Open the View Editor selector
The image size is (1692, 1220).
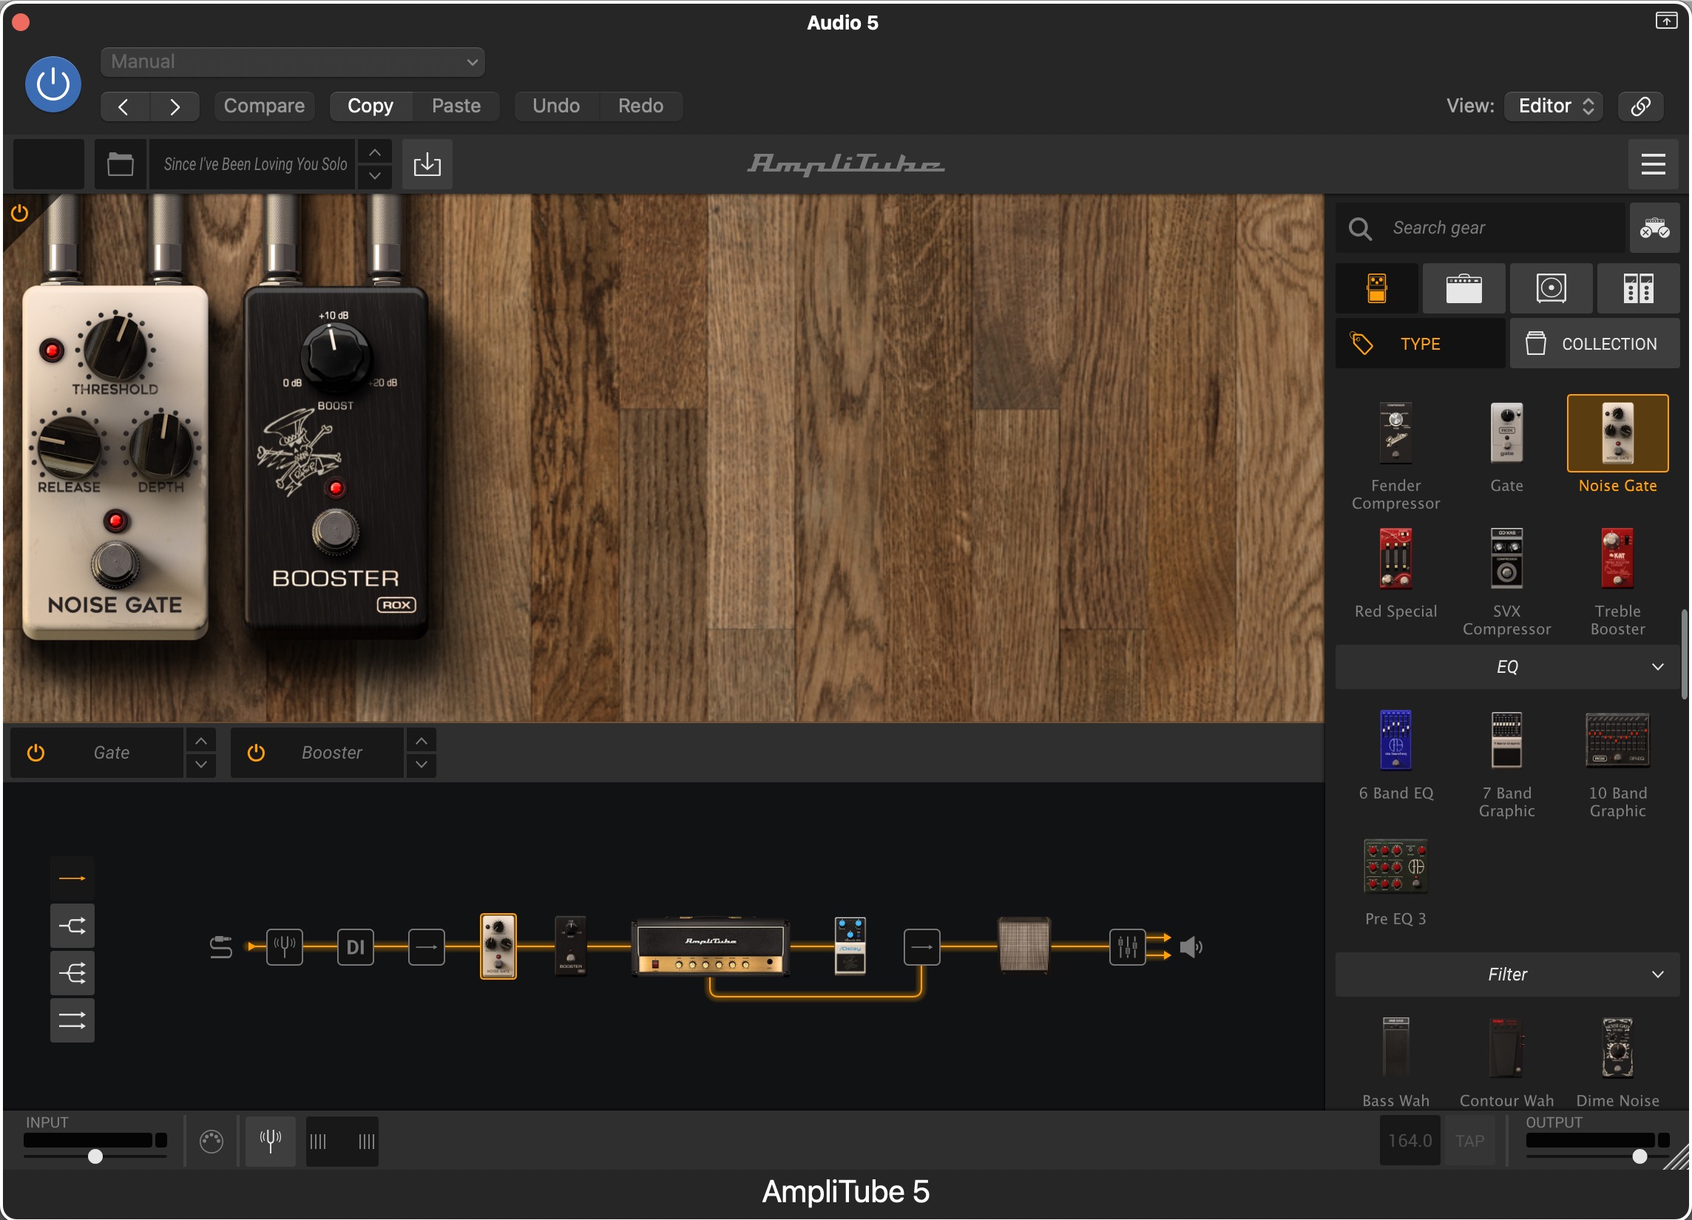tap(1553, 106)
